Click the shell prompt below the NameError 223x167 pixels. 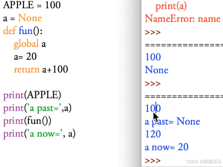pos(153,32)
